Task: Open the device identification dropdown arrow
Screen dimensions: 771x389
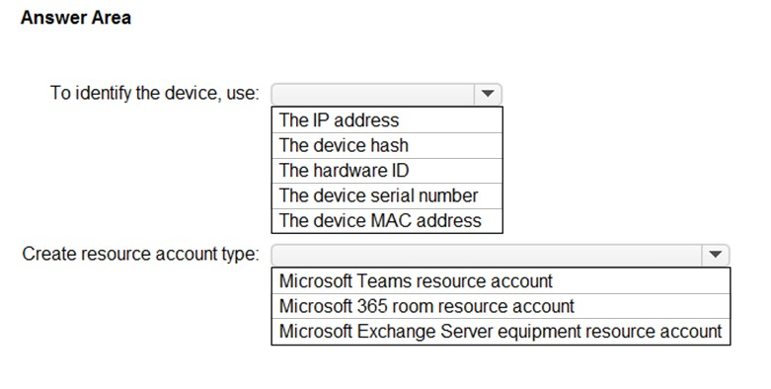Action: coord(488,94)
